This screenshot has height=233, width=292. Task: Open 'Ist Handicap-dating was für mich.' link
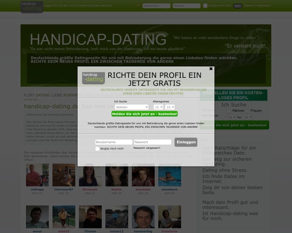click(x=230, y=216)
